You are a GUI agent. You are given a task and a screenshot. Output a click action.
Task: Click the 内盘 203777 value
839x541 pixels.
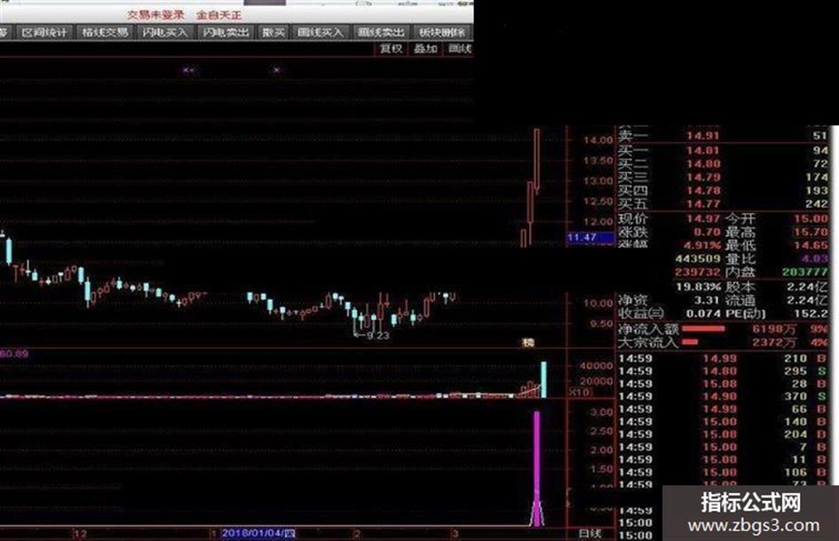pyautogui.click(x=805, y=272)
